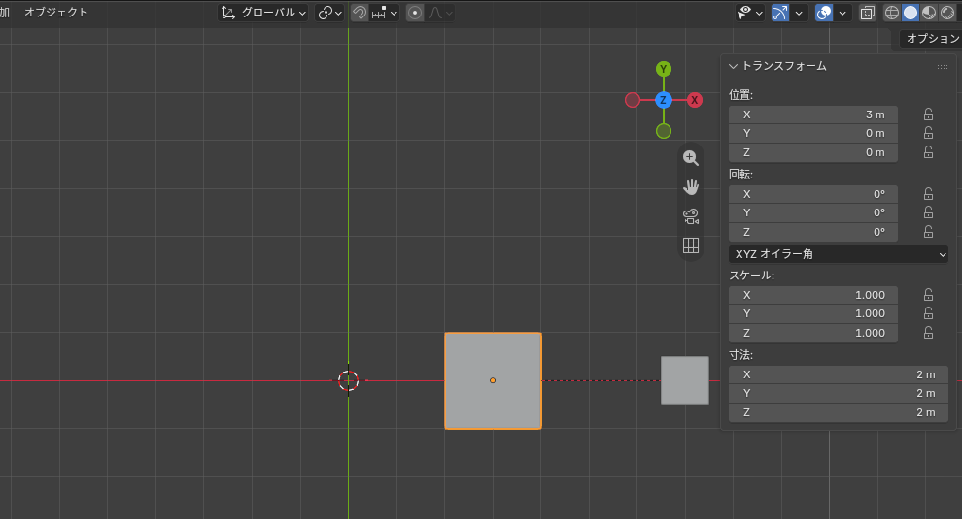Select the small unselected gray cube
Image resolution: width=962 pixels, height=519 pixels.
pyautogui.click(x=685, y=380)
